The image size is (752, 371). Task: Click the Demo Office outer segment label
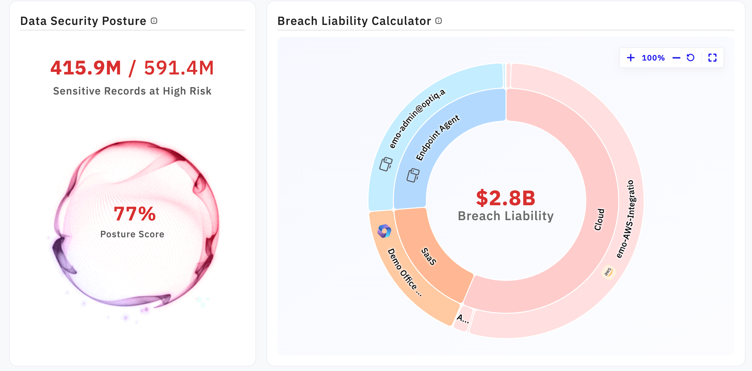pyautogui.click(x=405, y=272)
